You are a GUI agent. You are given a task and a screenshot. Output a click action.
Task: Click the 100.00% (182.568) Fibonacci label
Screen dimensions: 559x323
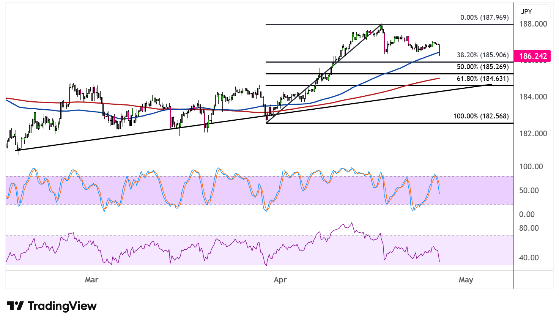pyautogui.click(x=481, y=116)
